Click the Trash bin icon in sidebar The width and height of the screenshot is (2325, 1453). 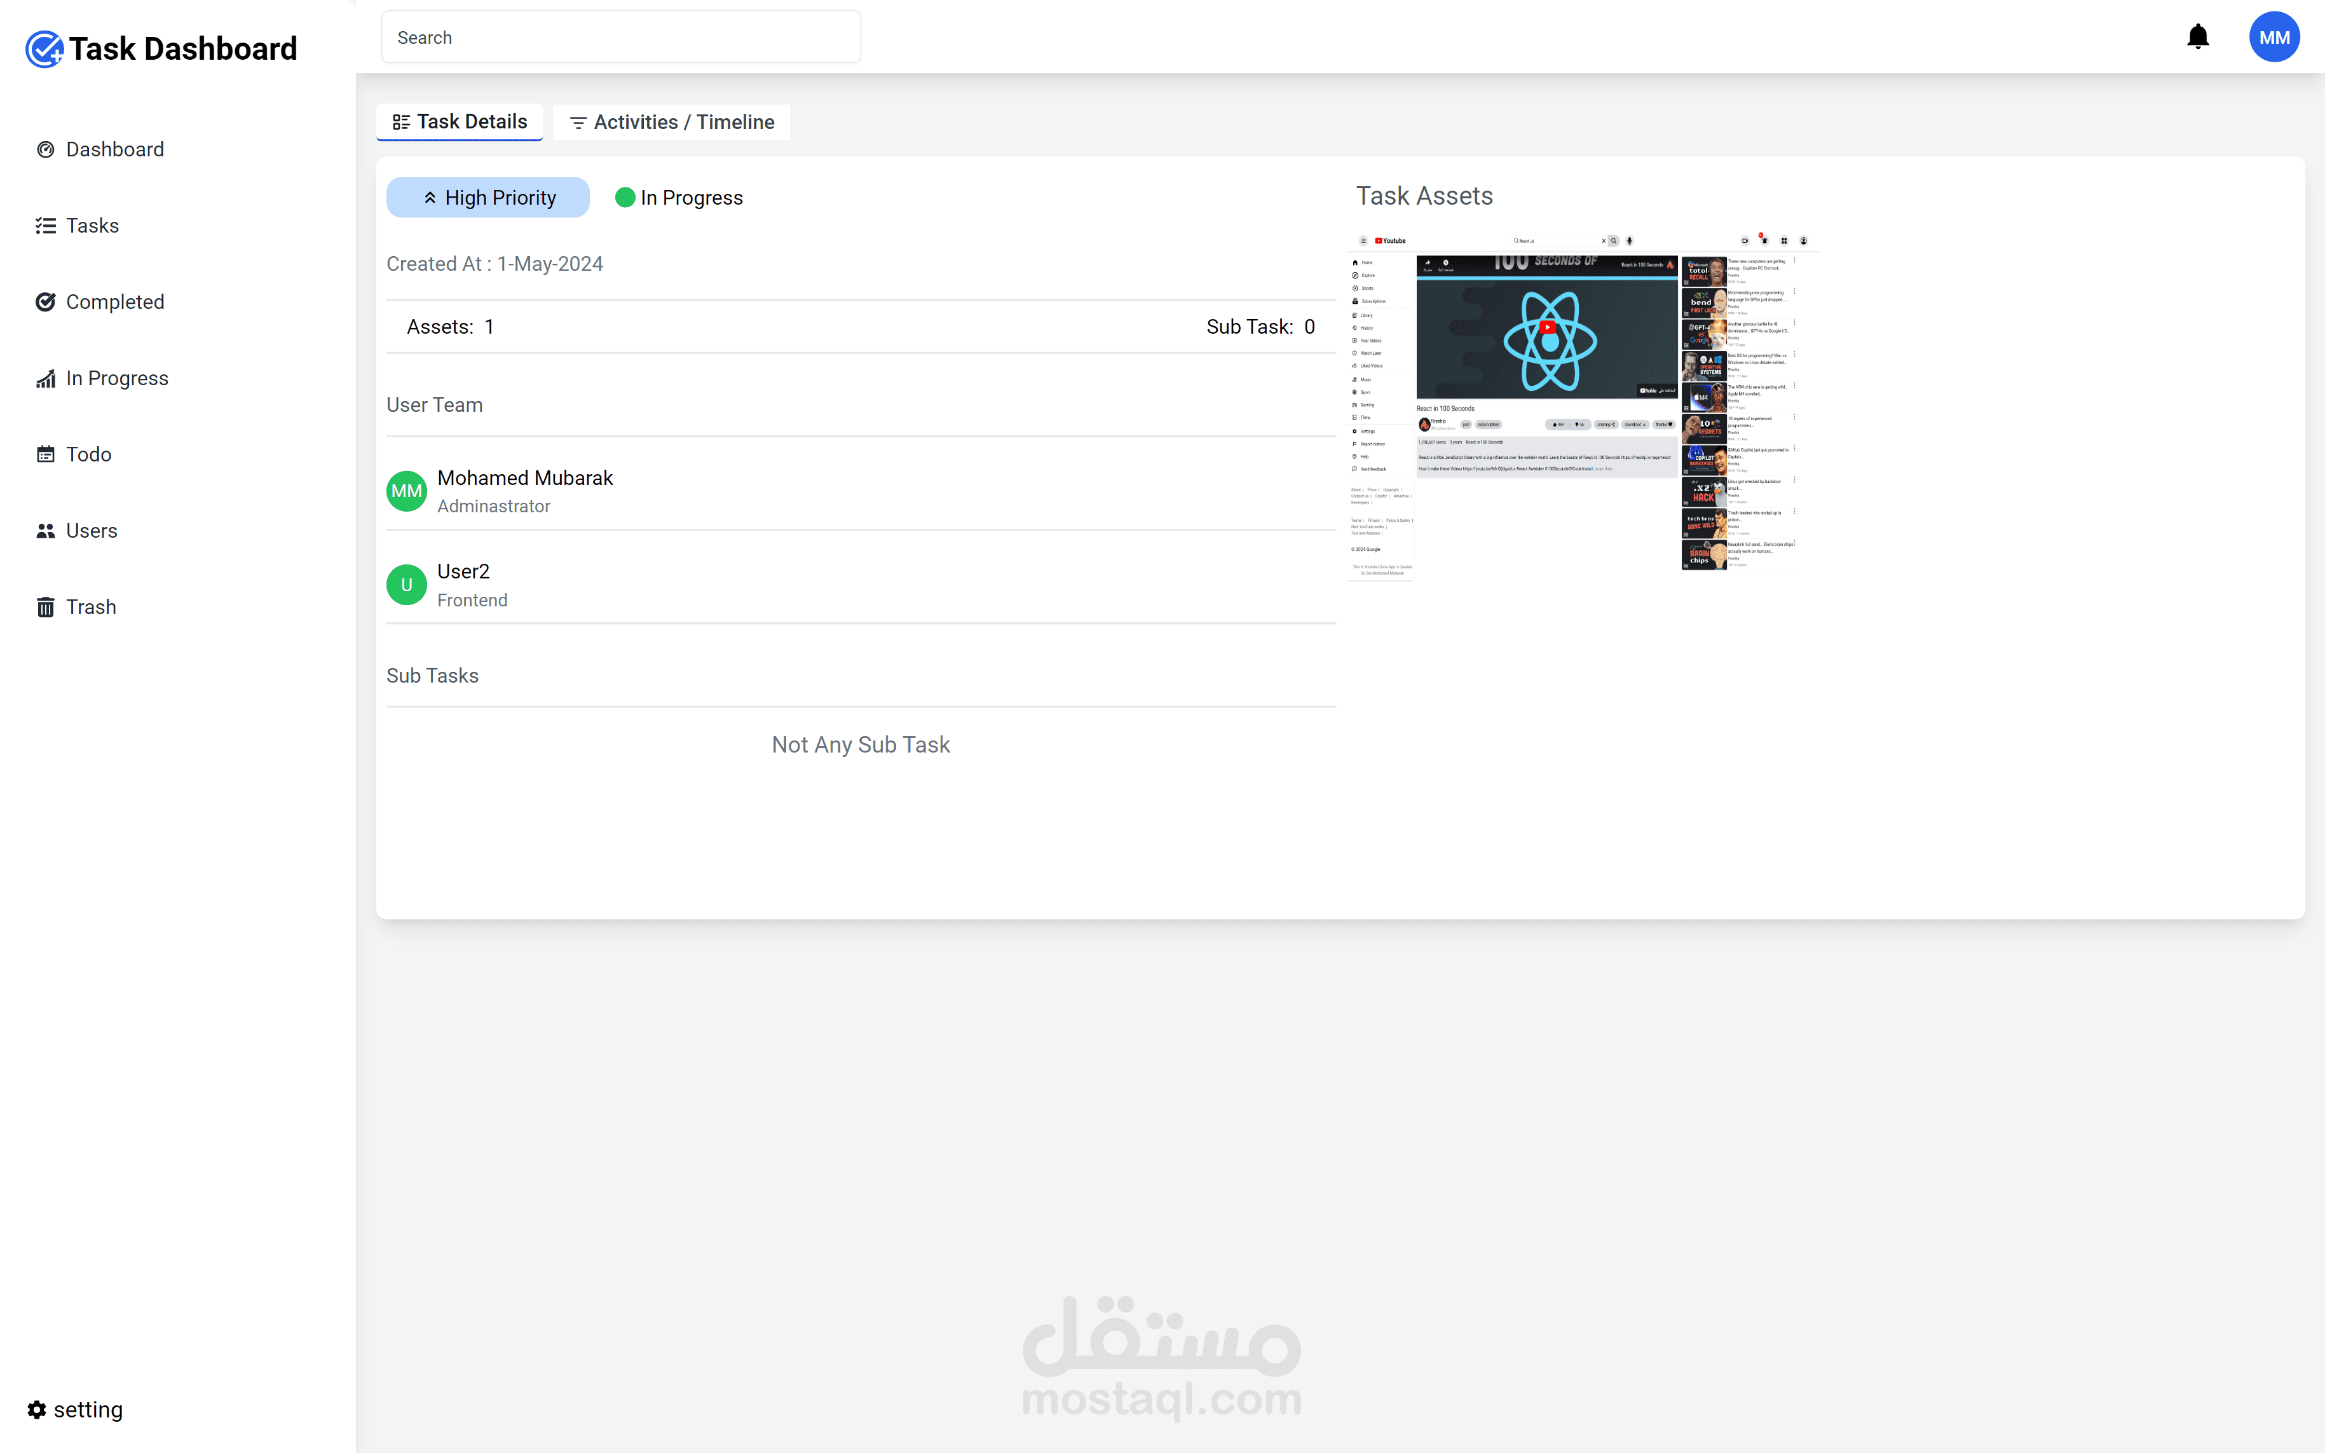coord(45,608)
